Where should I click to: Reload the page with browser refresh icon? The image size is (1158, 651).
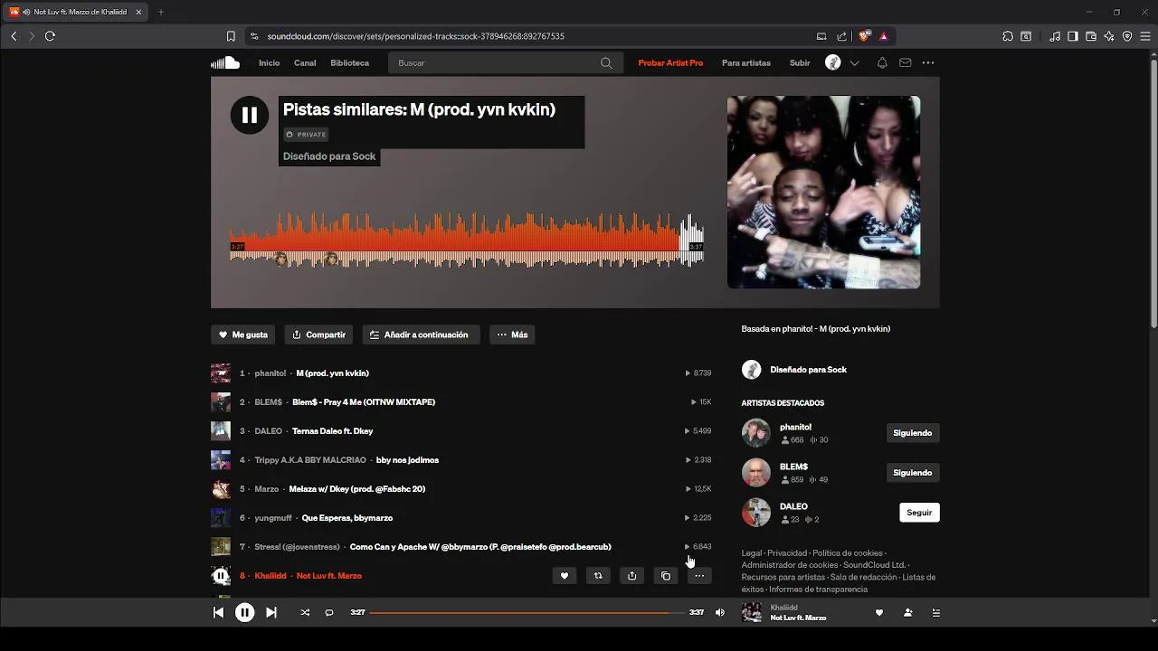50,36
